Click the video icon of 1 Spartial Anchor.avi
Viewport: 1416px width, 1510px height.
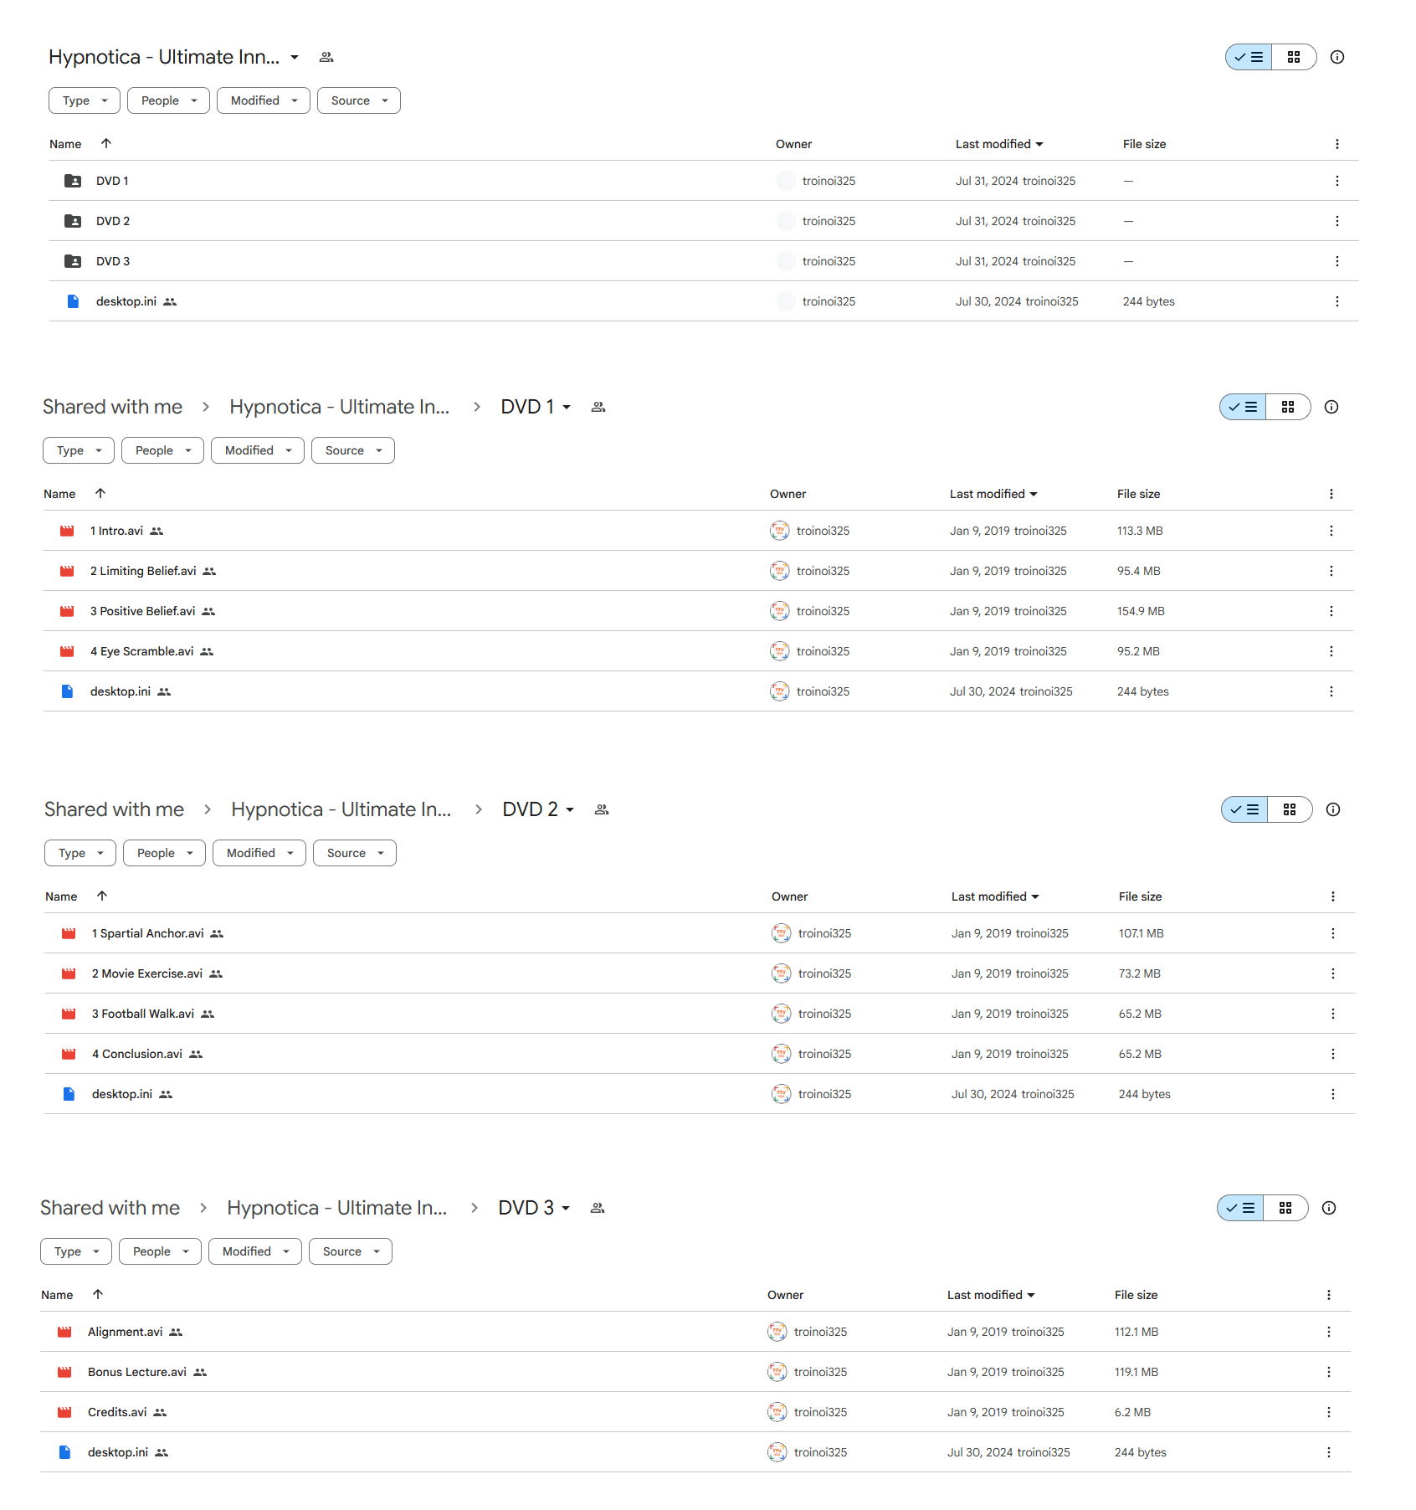tap(69, 933)
